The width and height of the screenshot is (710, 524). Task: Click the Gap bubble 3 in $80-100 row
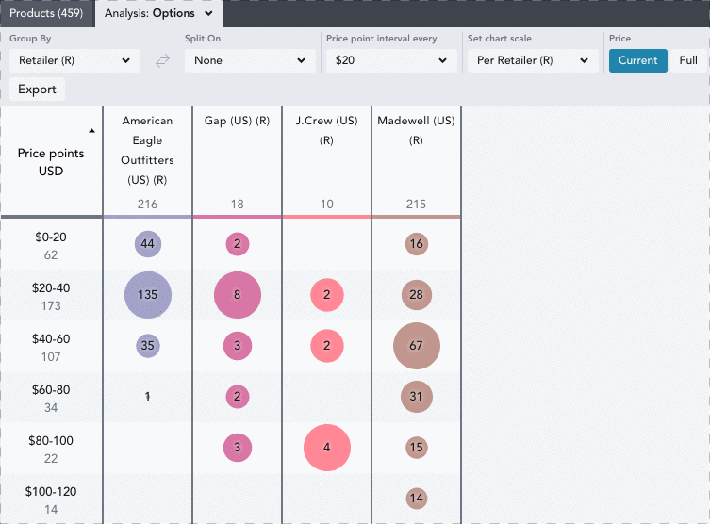(x=238, y=448)
